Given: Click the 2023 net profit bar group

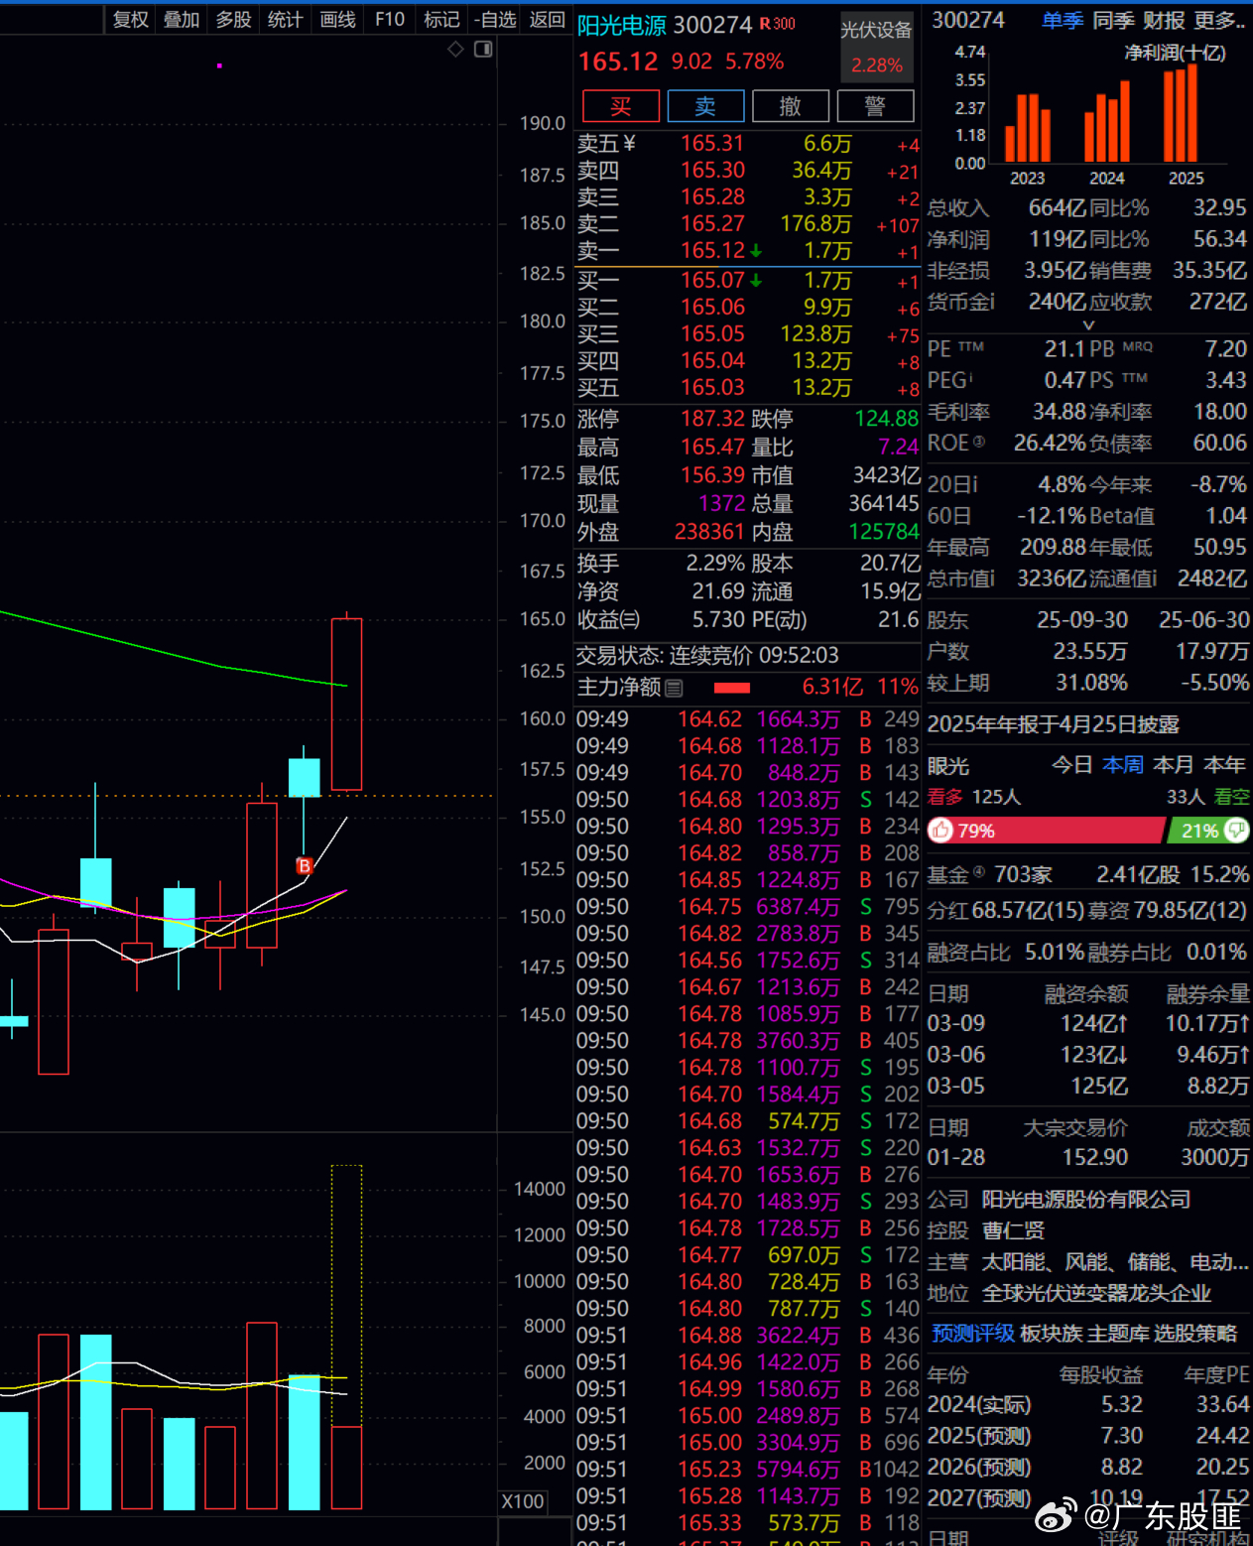Looking at the screenshot, I should click(1028, 128).
